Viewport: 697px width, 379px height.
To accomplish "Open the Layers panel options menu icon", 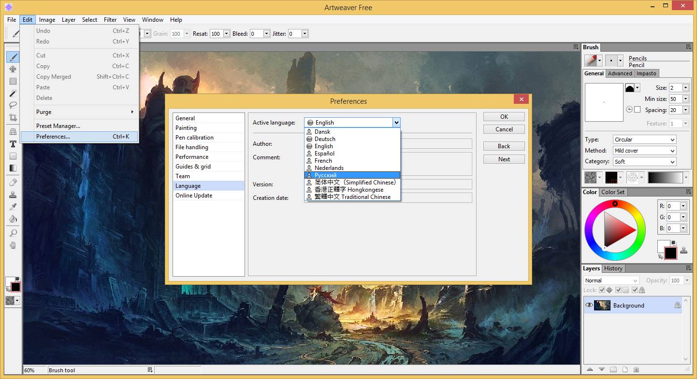I will (x=688, y=268).
